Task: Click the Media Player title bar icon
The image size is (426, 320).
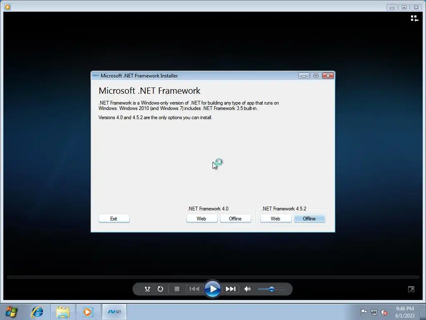Action: (x=7, y=7)
